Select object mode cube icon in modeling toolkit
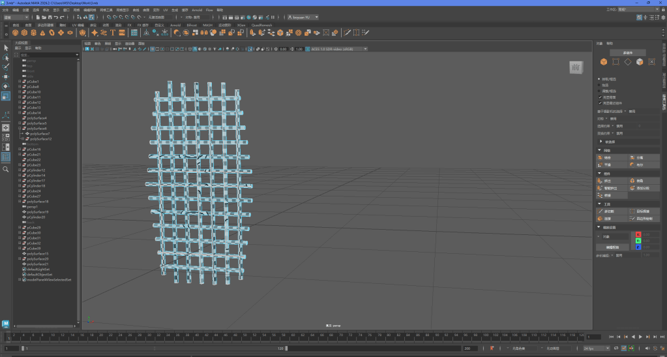 pos(604,62)
